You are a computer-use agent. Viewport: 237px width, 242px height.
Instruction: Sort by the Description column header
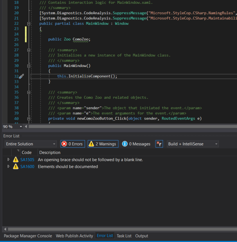click(x=50, y=153)
